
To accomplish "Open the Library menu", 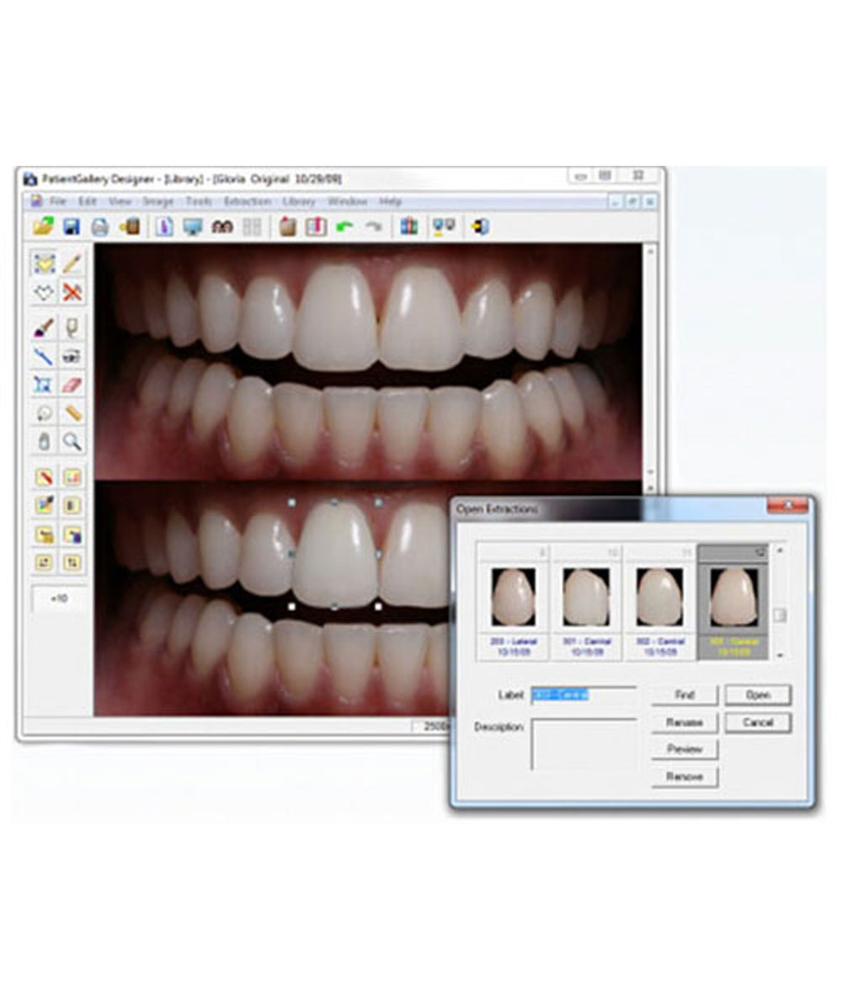I will tap(299, 202).
